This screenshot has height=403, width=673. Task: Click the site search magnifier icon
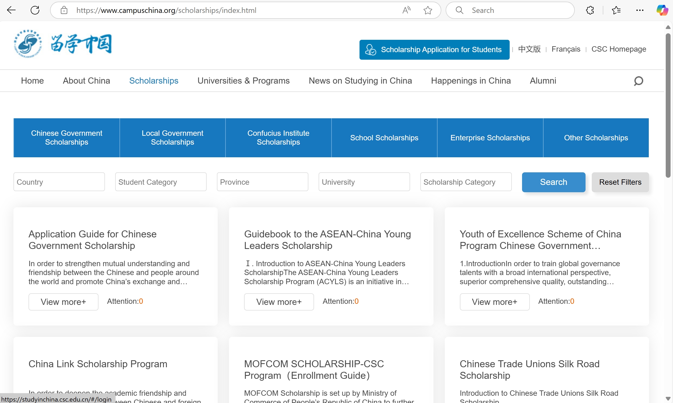click(638, 81)
